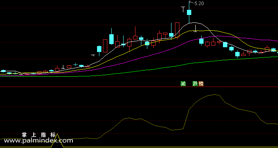Click the red divider between chart panels

[x=139, y=87]
